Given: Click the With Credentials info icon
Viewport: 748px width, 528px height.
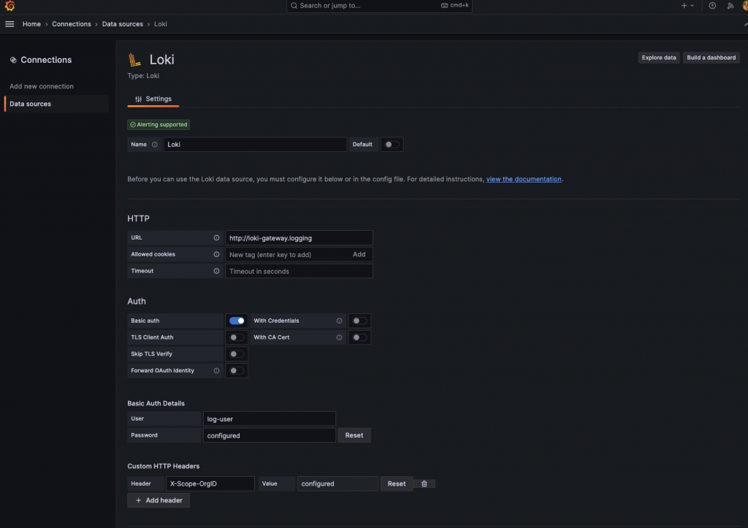Looking at the screenshot, I should [339, 321].
